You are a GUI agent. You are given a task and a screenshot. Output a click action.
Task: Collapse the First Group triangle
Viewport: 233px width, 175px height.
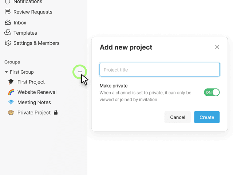pos(6,72)
